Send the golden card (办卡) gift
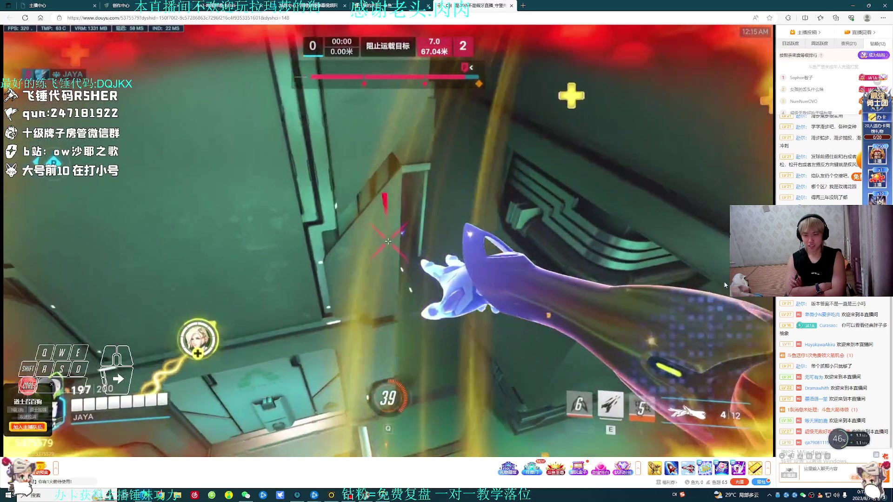 point(755,468)
